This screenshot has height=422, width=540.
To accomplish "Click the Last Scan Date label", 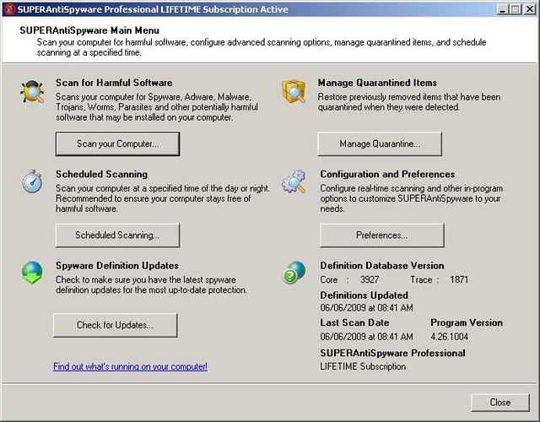I will [354, 322].
